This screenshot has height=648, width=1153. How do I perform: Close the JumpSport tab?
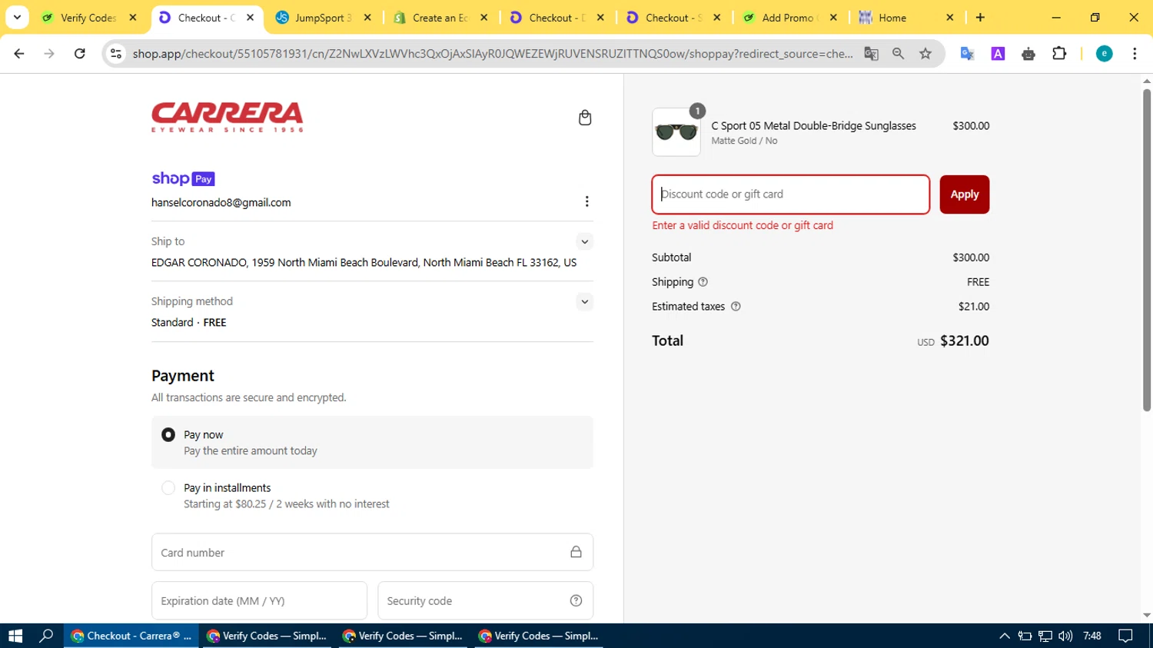pyautogui.click(x=367, y=18)
